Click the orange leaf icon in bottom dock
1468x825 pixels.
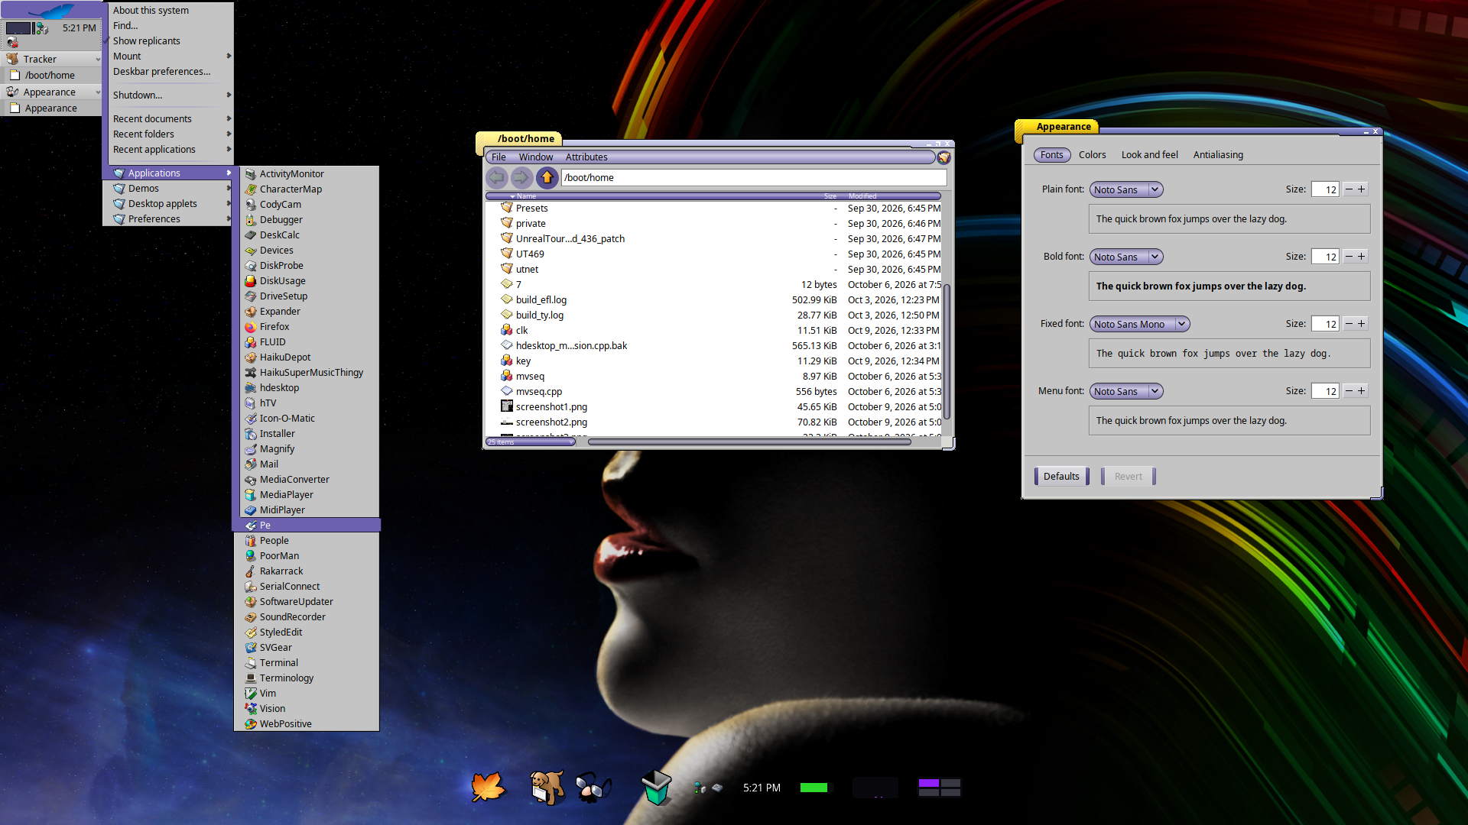488,787
